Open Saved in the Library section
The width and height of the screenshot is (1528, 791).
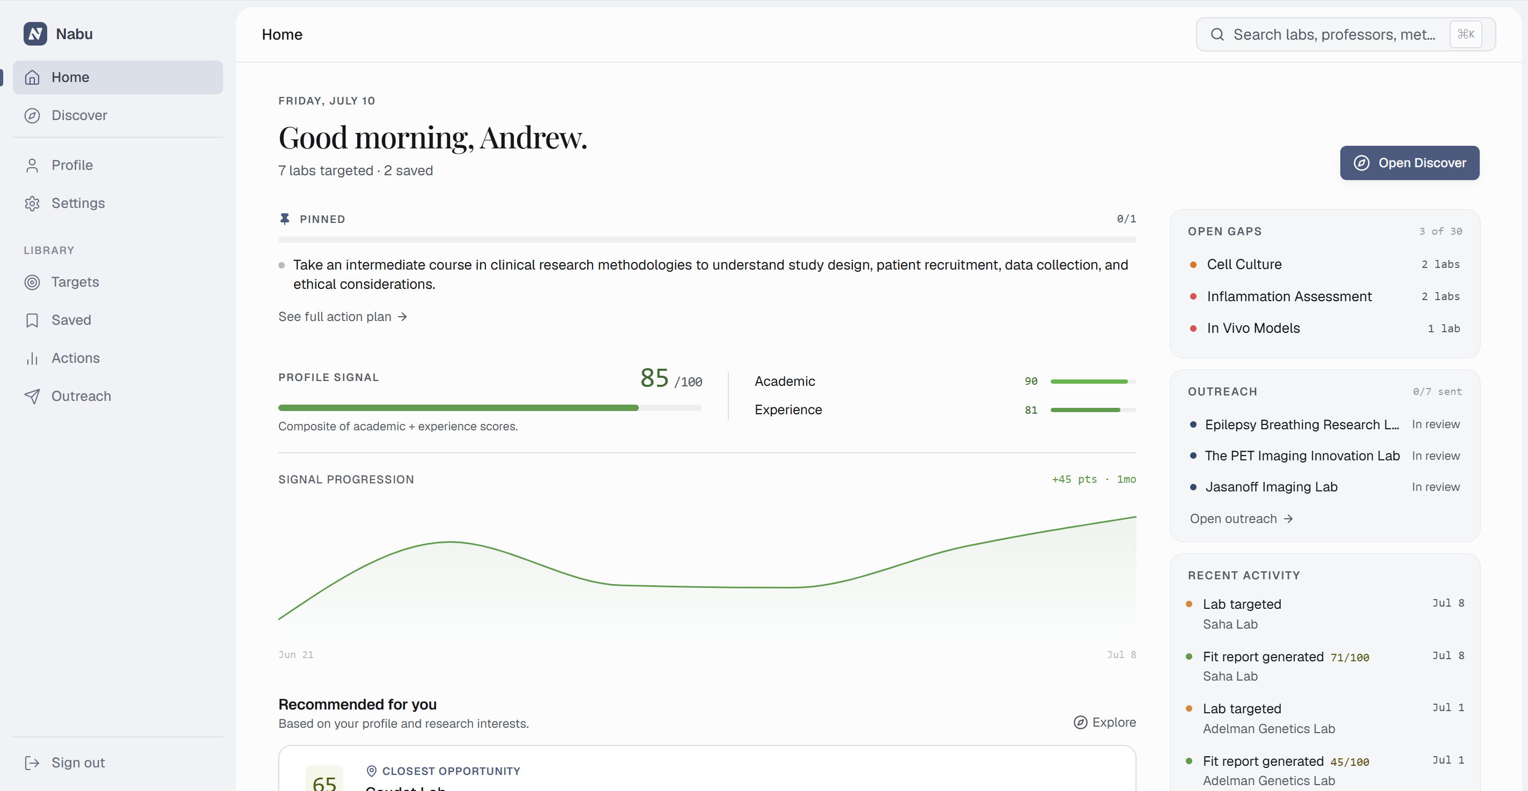(117, 320)
